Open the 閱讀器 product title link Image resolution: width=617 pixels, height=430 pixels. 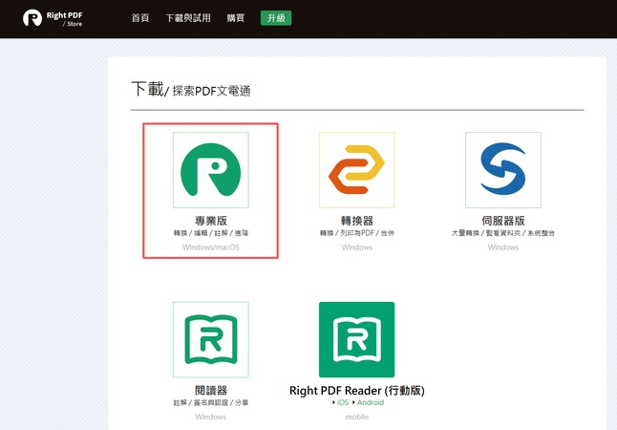211,390
